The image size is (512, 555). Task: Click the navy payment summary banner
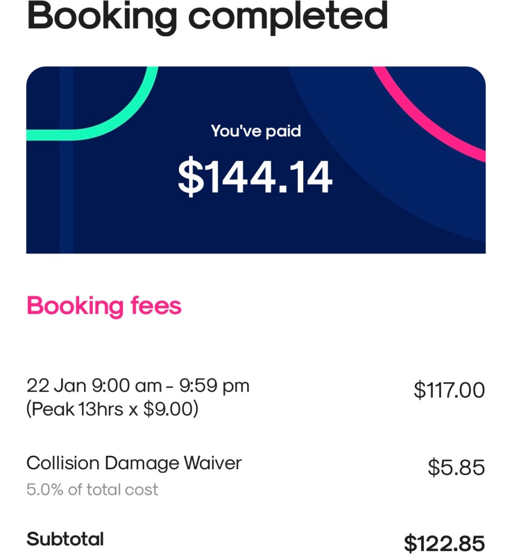[x=163, y=217]
